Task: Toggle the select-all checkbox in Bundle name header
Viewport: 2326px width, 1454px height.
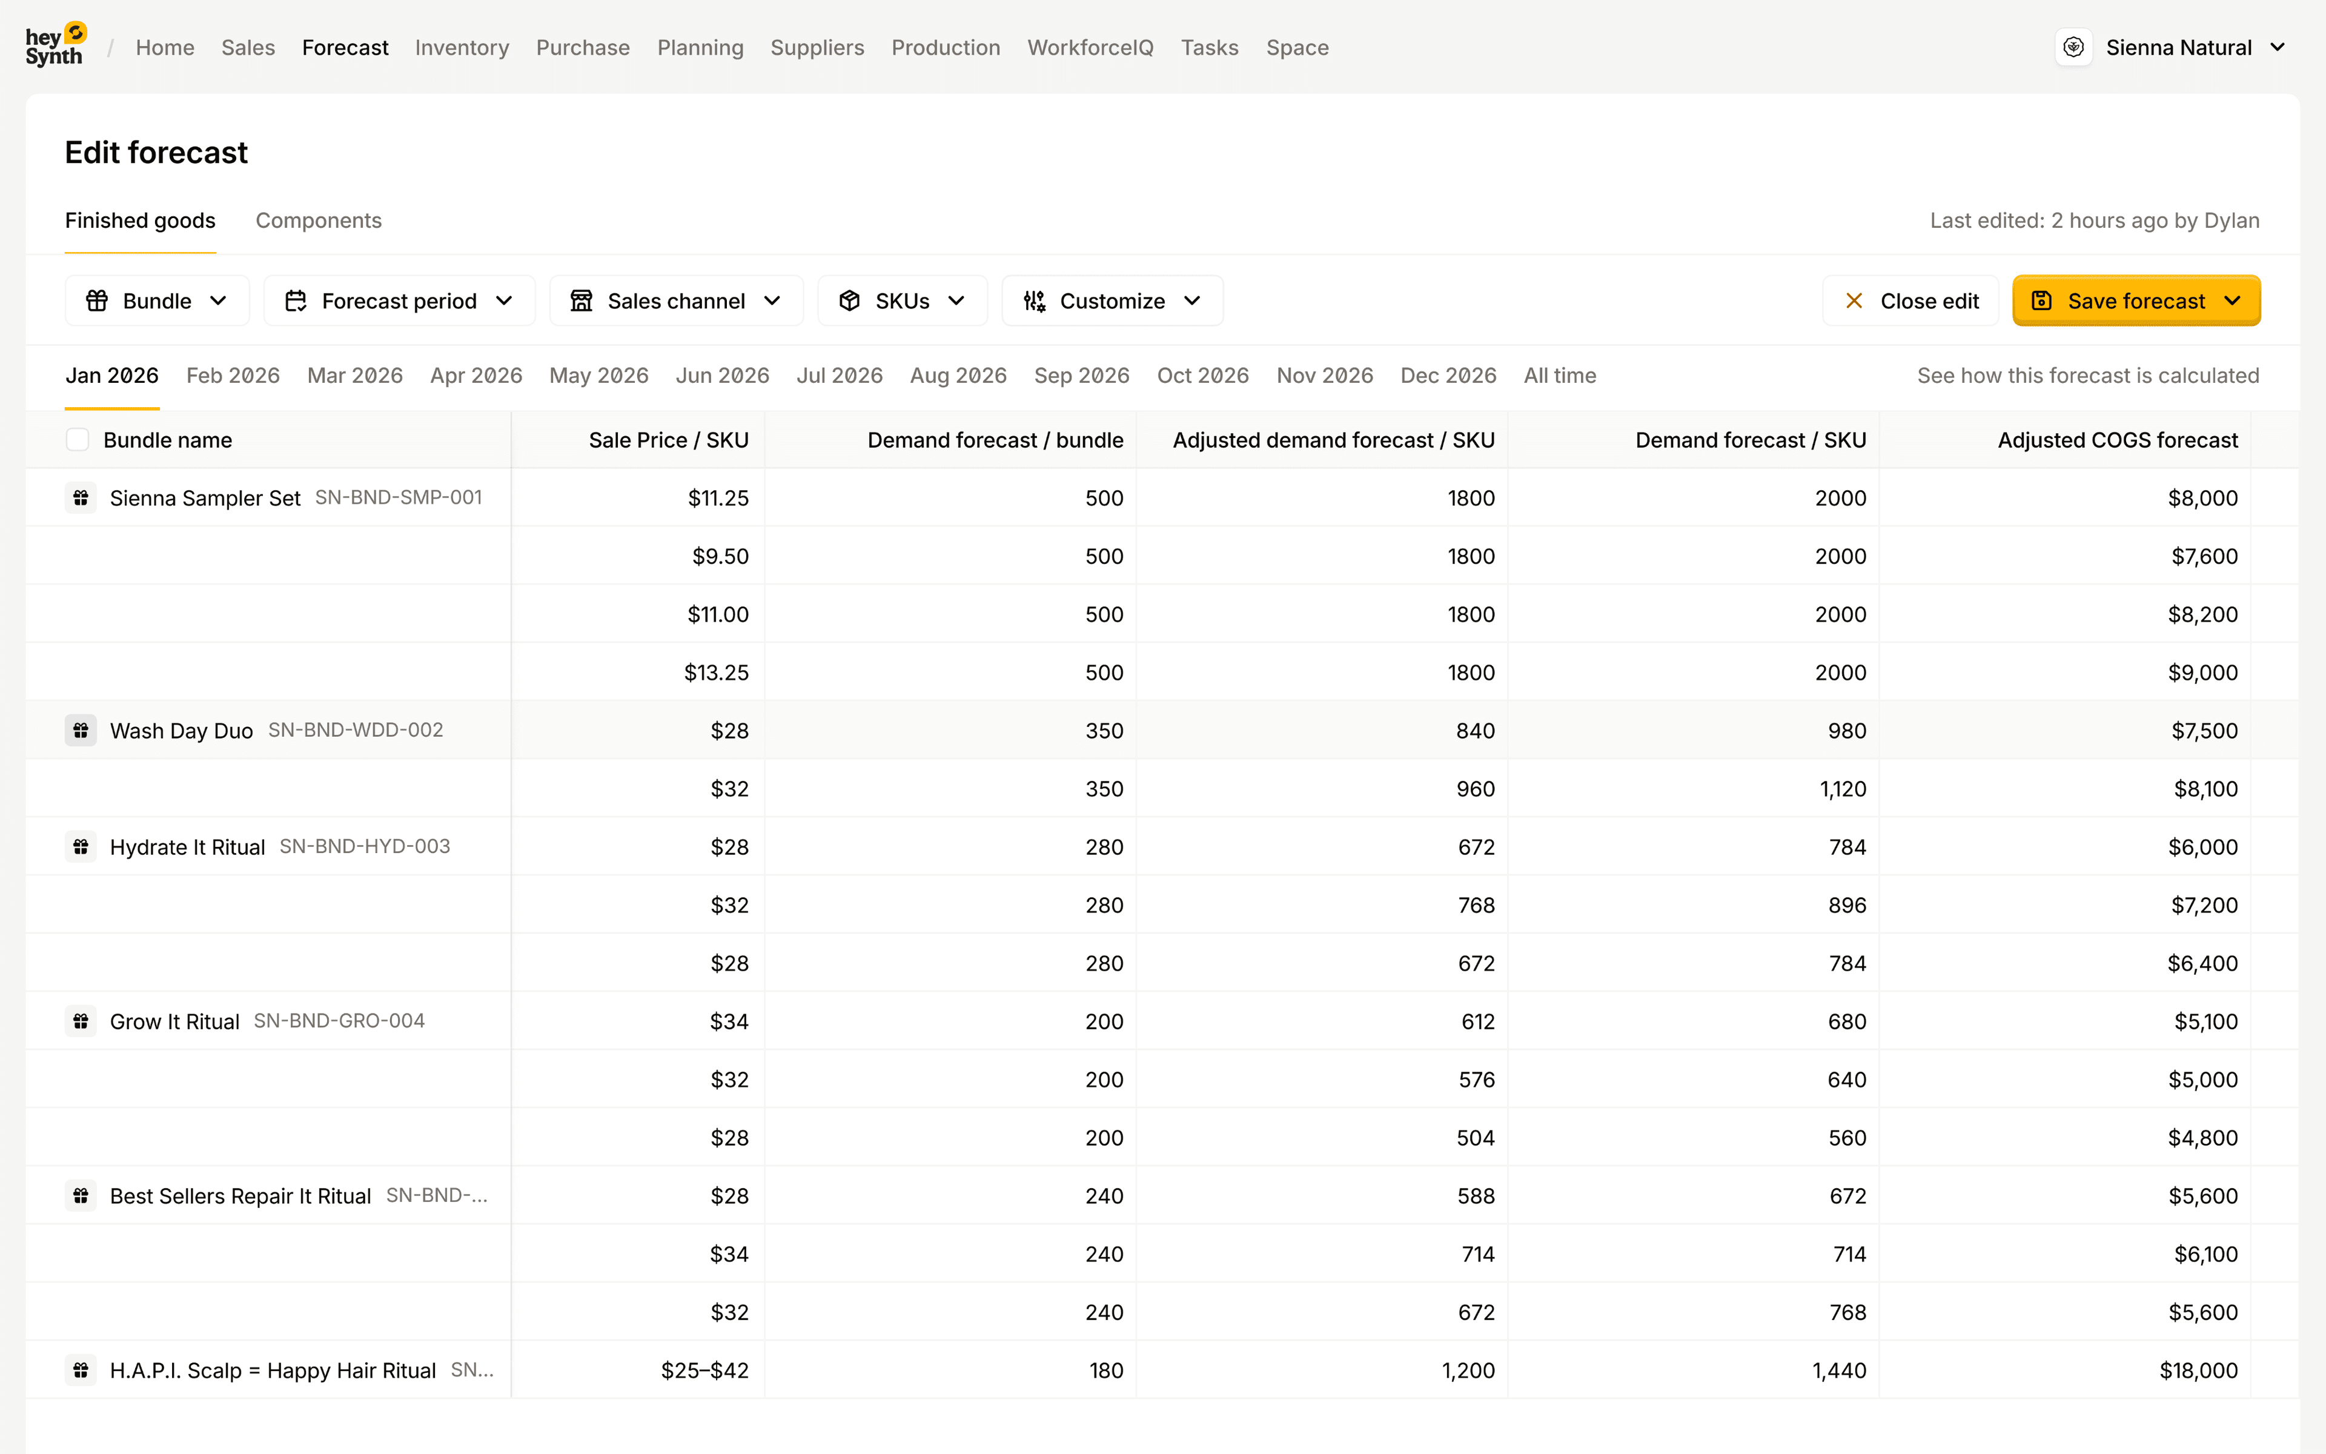Action: point(78,439)
